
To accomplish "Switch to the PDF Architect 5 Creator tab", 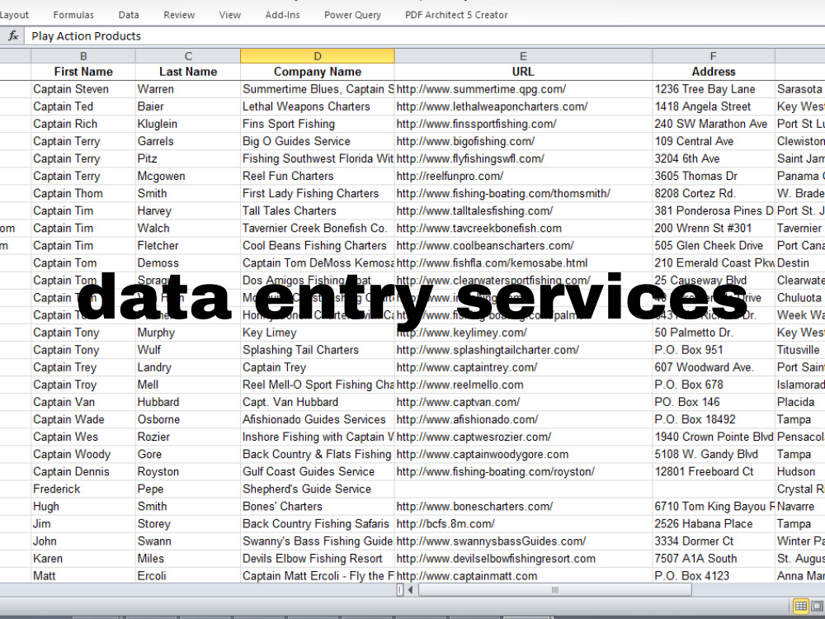I will [455, 14].
